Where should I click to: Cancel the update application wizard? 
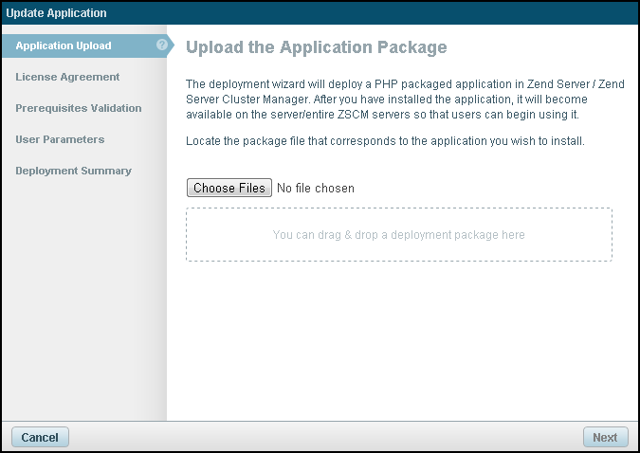pos(40,437)
